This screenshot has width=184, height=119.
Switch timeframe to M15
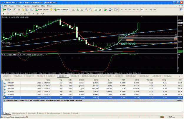(x=130, y=10)
